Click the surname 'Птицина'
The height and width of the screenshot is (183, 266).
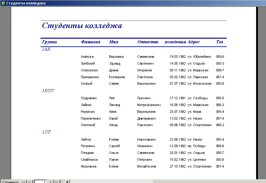click(87, 153)
